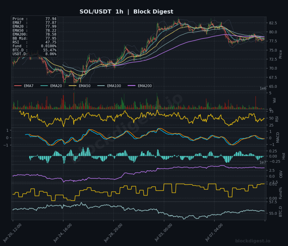Viewport: 288px width, 246px height.
Task: Click the EMA200 legend entry
Action: (x=140, y=86)
